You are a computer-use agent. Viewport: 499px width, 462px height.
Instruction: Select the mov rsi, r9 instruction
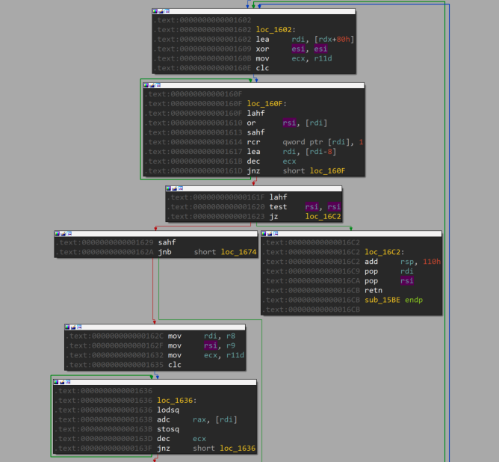(202, 345)
